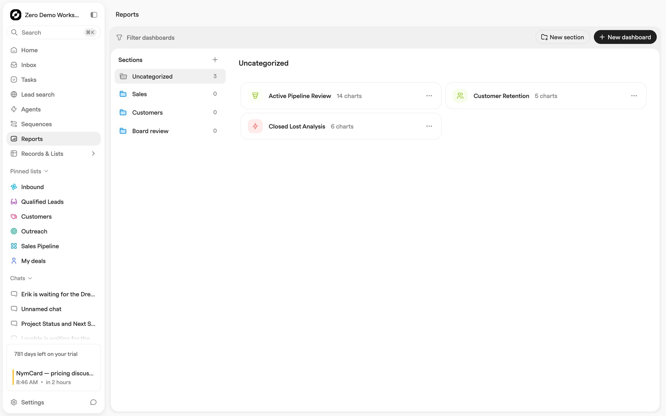Screen dimensions: 666x416
Task: Select the Sales section folder
Action: pyautogui.click(x=170, y=94)
